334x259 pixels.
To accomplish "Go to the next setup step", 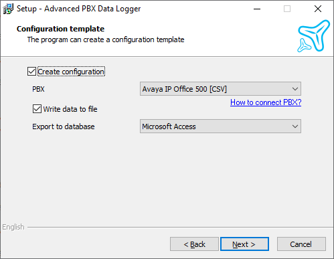I will [x=244, y=244].
